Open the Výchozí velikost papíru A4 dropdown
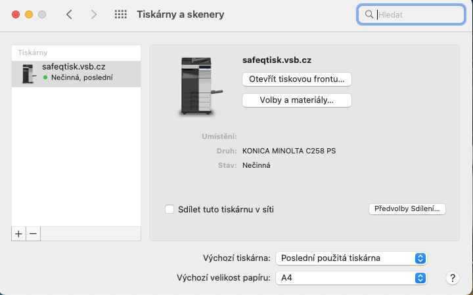Screen dimensions: 473x295 tap(351, 278)
